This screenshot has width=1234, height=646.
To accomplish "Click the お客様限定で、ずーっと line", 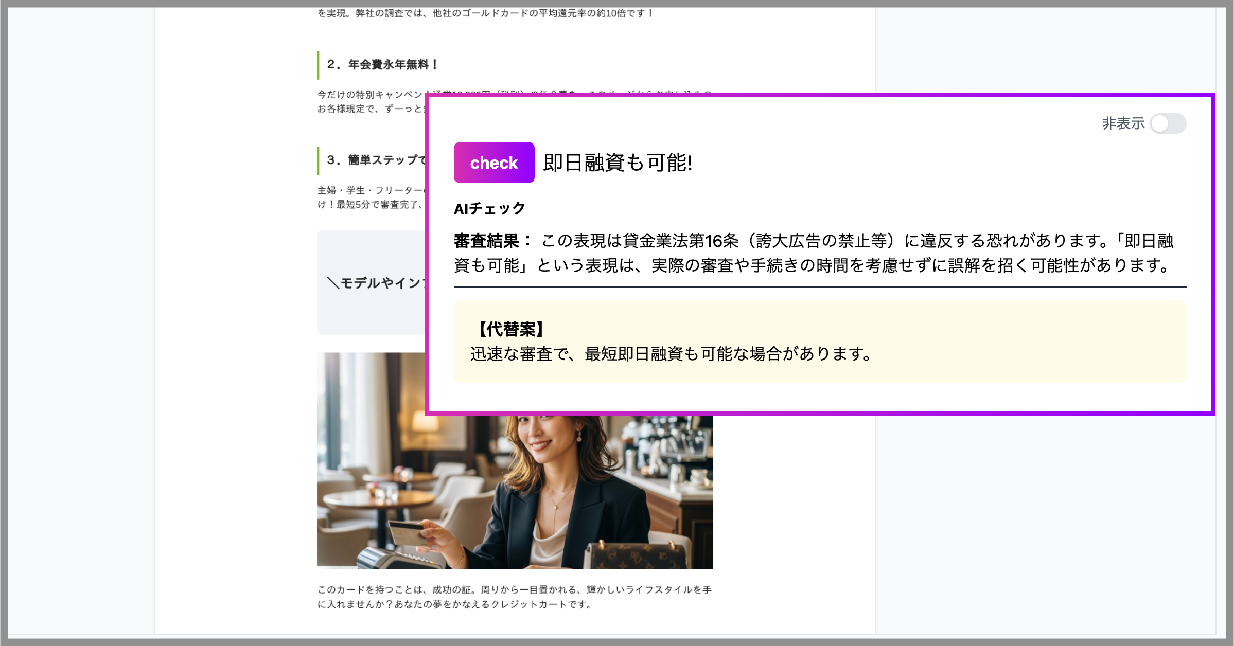I will (x=369, y=109).
